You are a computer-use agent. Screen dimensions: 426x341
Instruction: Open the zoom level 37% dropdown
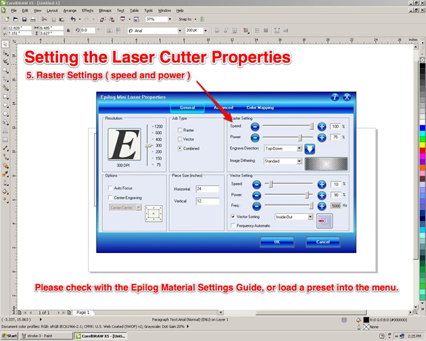(170, 20)
